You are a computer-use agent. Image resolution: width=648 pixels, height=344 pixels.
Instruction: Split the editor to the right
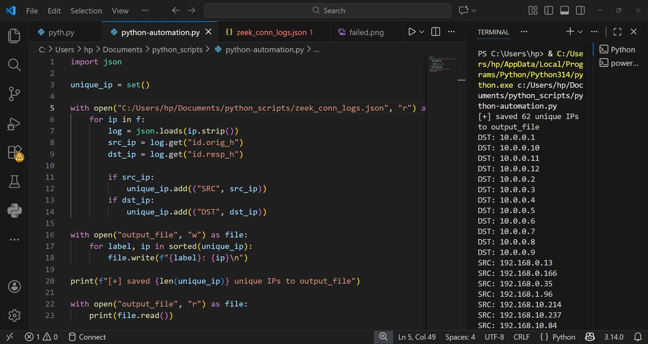tap(436, 32)
